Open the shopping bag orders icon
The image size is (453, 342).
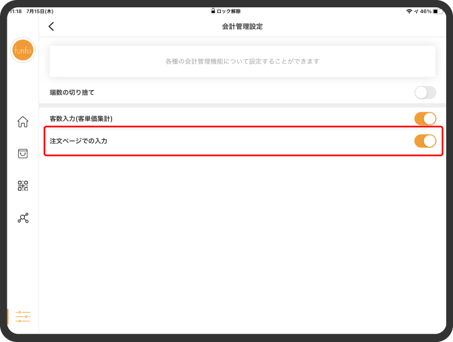click(x=23, y=153)
